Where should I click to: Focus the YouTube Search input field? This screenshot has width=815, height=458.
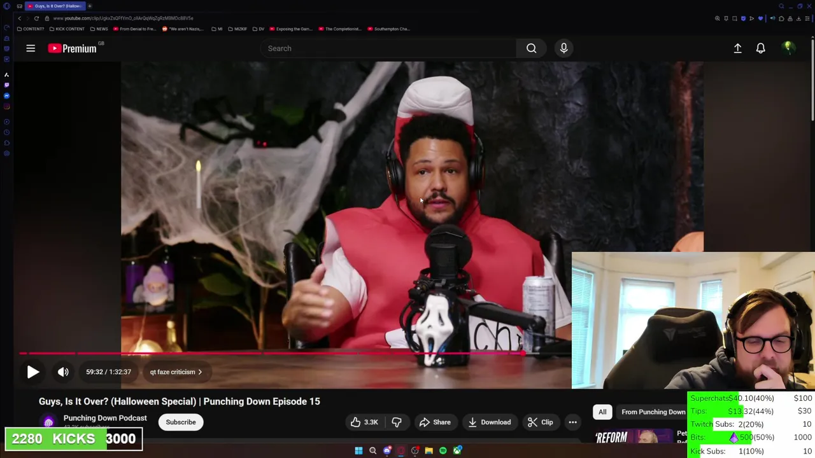coord(388,48)
